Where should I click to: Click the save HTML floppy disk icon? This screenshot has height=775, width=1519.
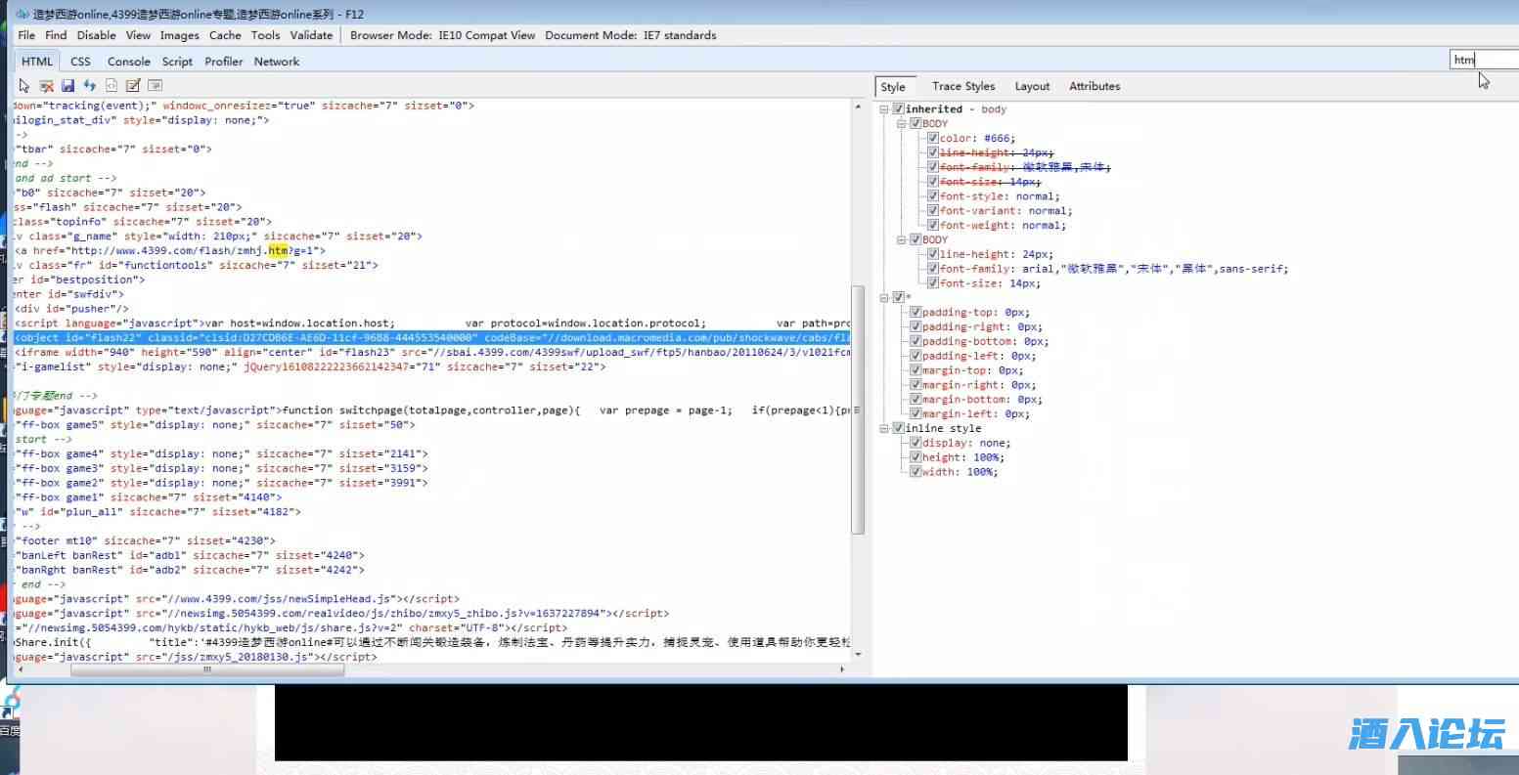click(68, 86)
